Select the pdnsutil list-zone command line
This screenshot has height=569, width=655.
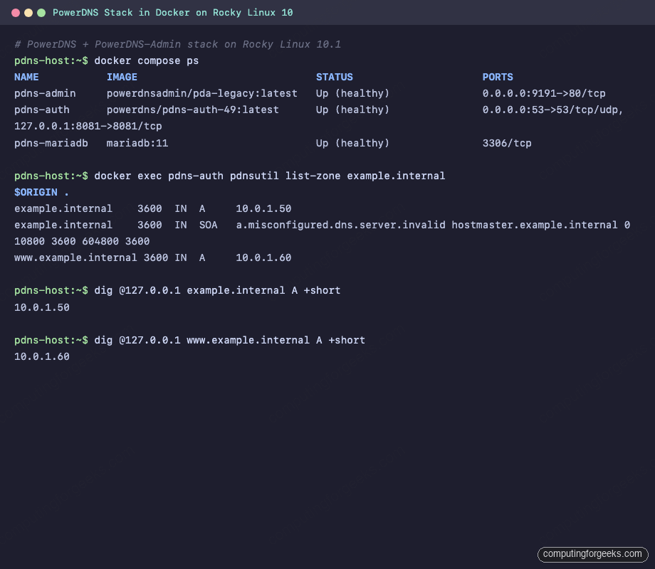(269, 176)
